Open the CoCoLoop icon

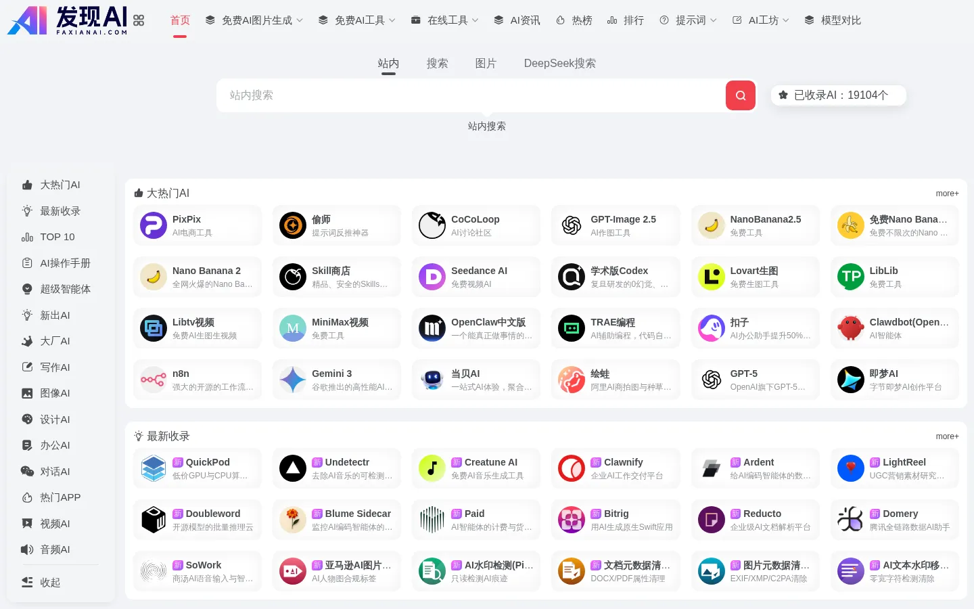pos(432,225)
